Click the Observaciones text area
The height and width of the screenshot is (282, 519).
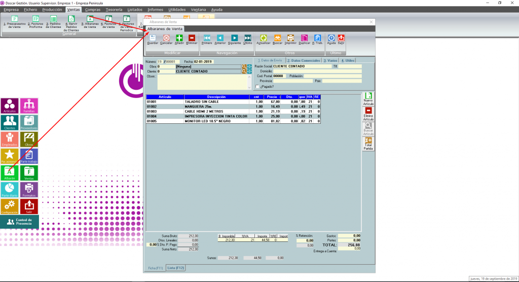[x=203, y=82]
